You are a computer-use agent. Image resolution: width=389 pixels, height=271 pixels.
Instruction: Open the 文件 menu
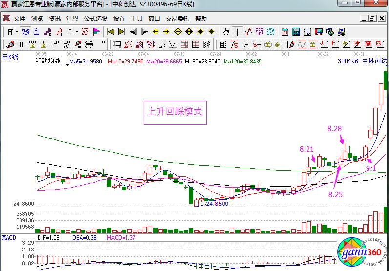click(19, 19)
